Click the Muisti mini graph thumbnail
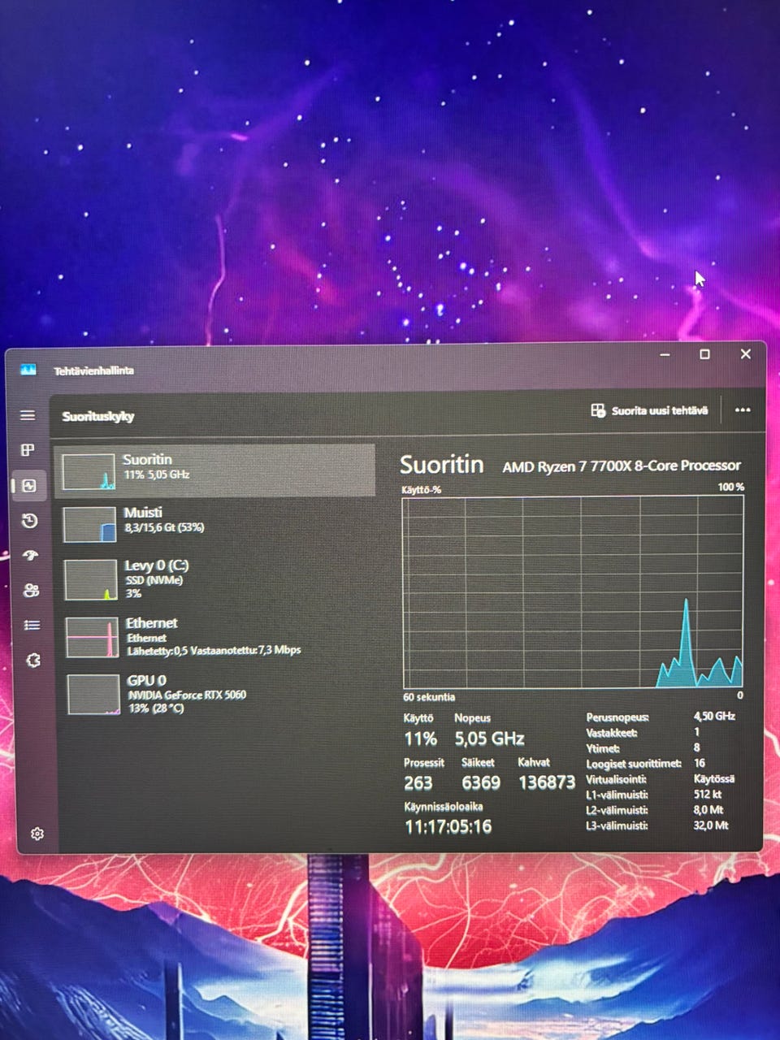This screenshot has height=1040, width=780. coord(91,524)
